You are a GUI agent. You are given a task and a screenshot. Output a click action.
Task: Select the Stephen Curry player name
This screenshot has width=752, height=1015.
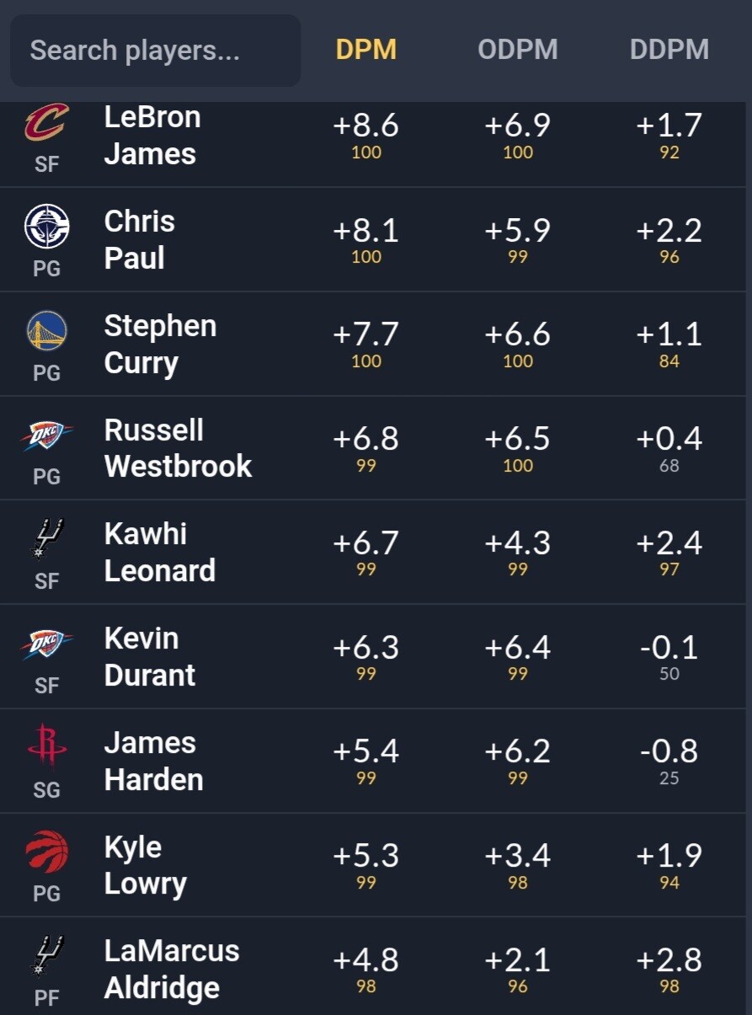(x=160, y=344)
